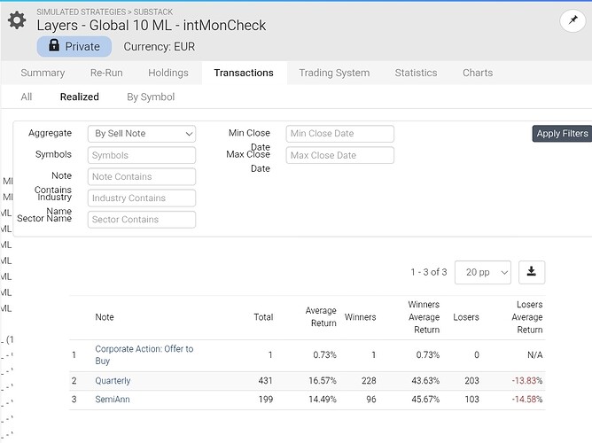The width and height of the screenshot is (592, 443).
Task: Open Corporate Action: Offer to Buy link
Action: point(144,354)
